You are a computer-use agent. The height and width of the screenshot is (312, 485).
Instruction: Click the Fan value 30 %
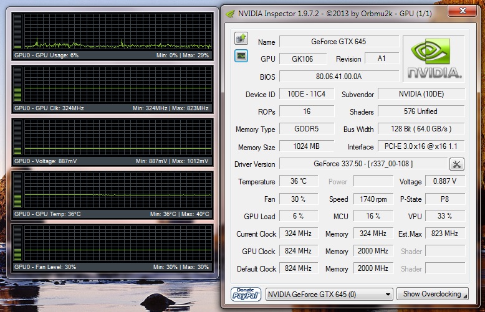[299, 199]
